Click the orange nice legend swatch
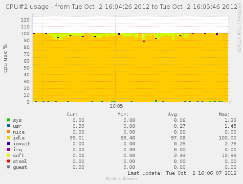Viewport: 243px width, 184px height. pos(8,132)
